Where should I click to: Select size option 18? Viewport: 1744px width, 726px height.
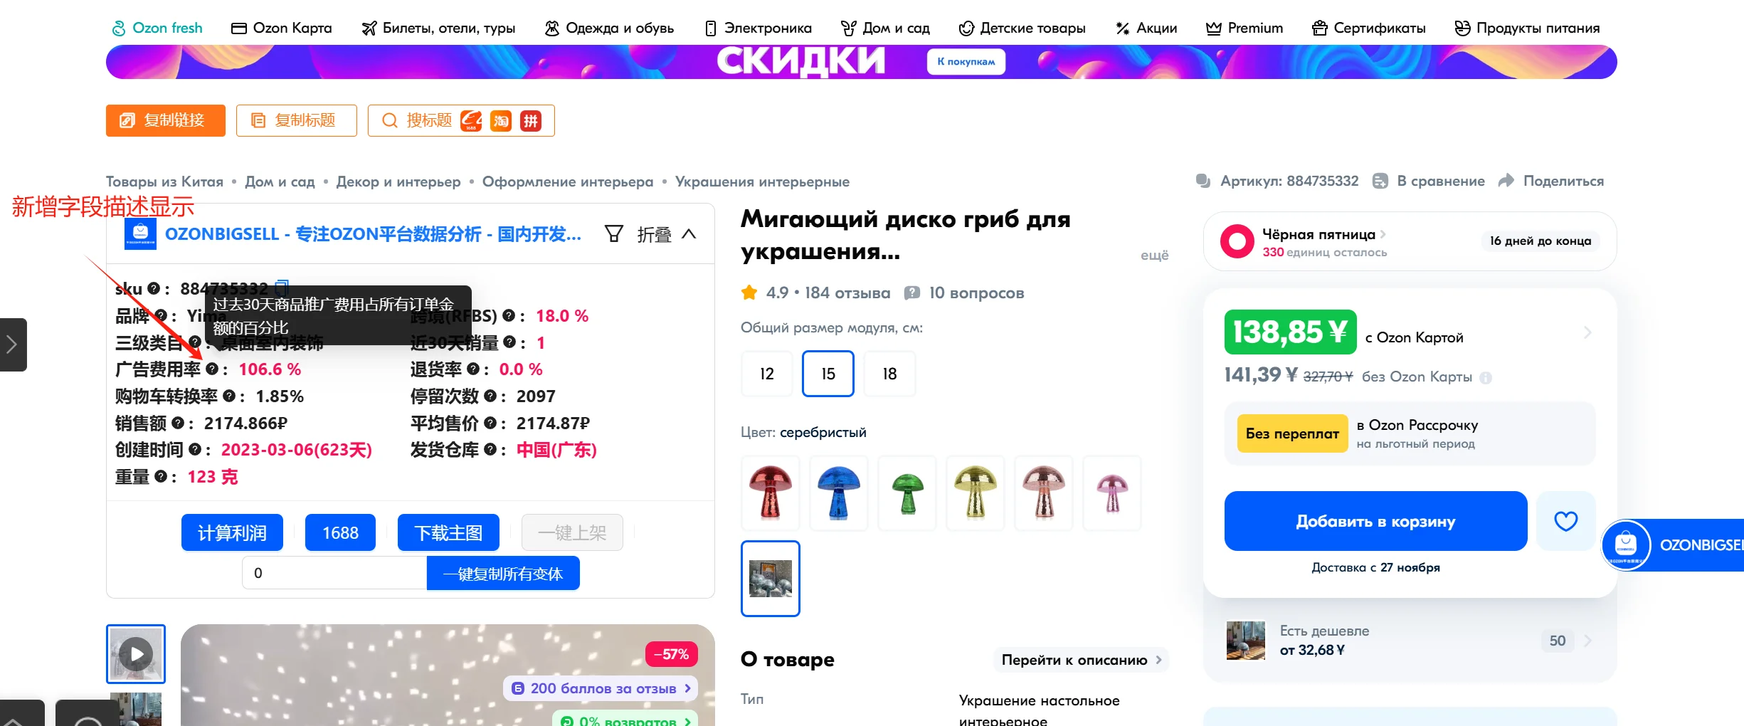889,374
